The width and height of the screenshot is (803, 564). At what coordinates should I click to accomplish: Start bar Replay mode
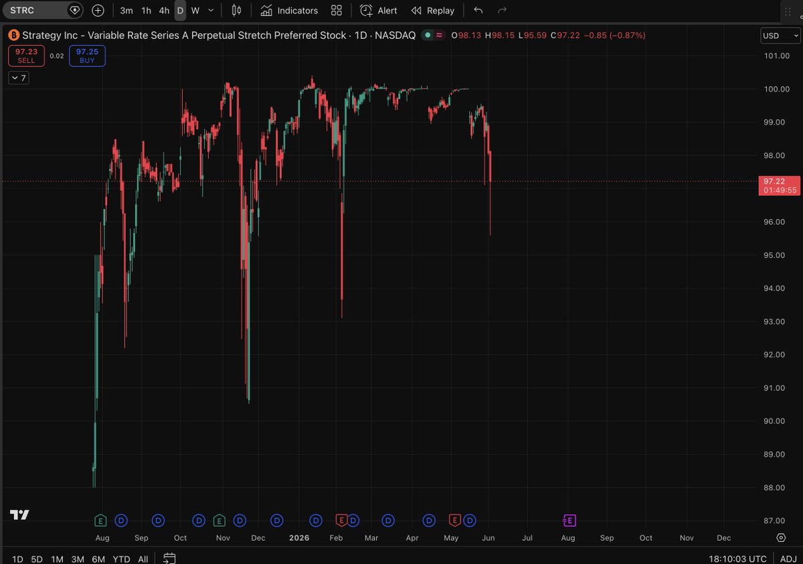433,11
